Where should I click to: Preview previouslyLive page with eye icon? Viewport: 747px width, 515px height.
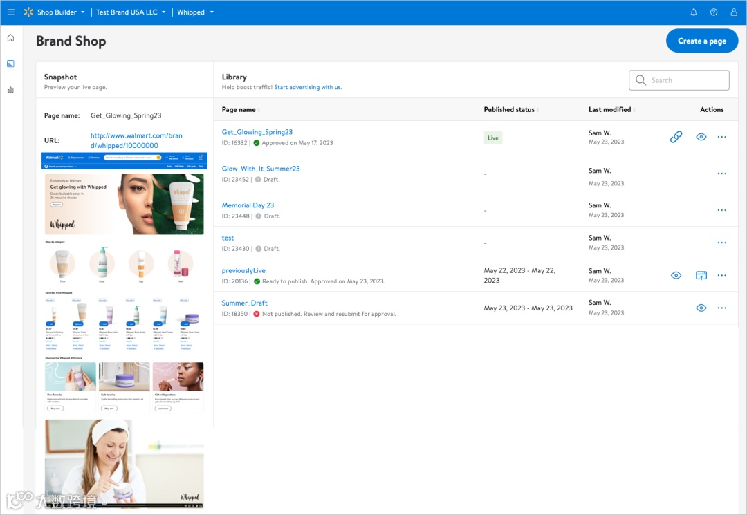676,276
